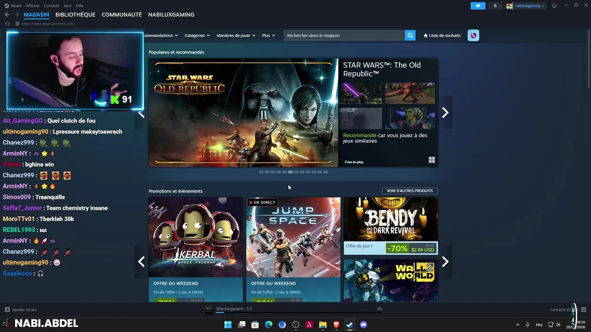
Task: Open the notifications bell
Action: coord(495,6)
